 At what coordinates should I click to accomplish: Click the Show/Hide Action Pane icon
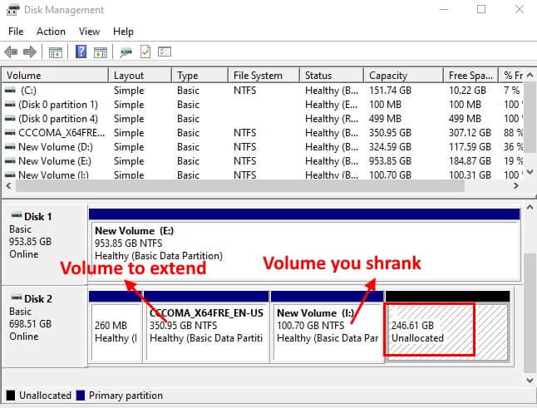pyautogui.click(x=101, y=52)
